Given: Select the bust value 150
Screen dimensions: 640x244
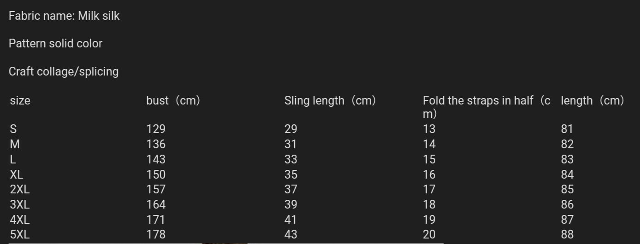Looking at the screenshot, I should tap(156, 174).
